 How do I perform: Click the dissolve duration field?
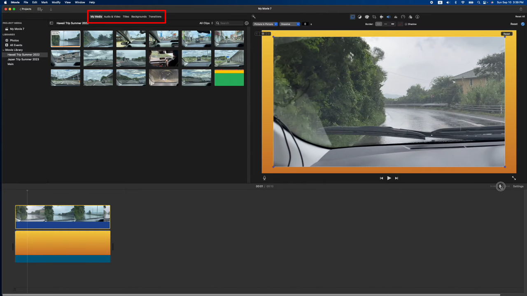[x=305, y=24]
